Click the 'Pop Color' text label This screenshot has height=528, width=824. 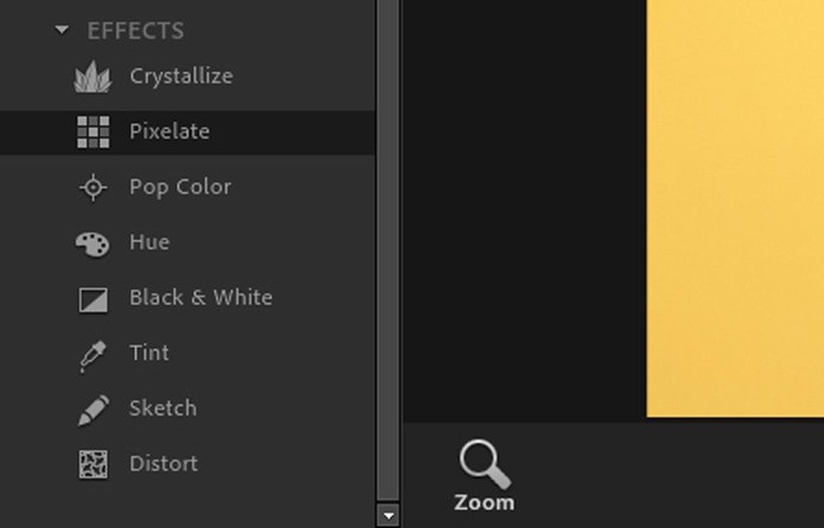click(180, 187)
